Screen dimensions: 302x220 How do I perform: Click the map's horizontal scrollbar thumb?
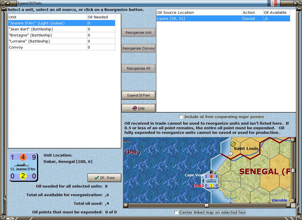[x=206, y=205]
